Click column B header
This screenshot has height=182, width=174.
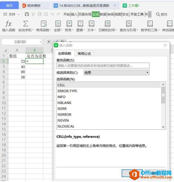pyautogui.click(x=35, y=50)
